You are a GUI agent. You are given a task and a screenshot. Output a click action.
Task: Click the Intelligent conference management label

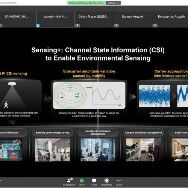tap(98, 133)
